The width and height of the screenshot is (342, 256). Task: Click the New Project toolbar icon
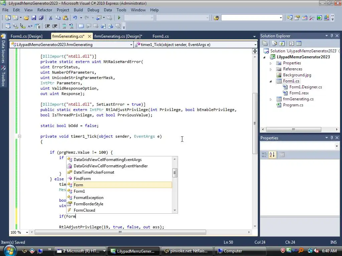(8, 18)
